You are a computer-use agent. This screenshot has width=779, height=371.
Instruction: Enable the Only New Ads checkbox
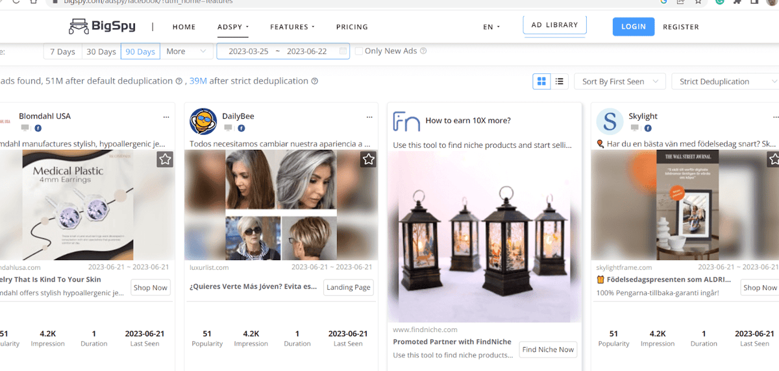pyautogui.click(x=359, y=51)
